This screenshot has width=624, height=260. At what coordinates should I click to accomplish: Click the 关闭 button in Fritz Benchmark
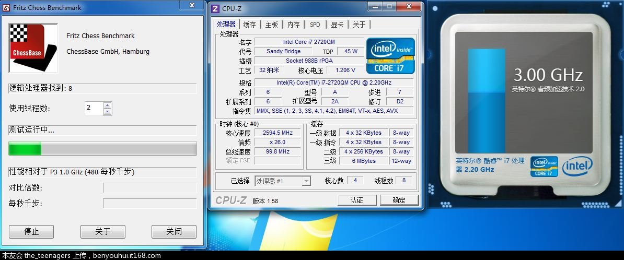click(174, 231)
